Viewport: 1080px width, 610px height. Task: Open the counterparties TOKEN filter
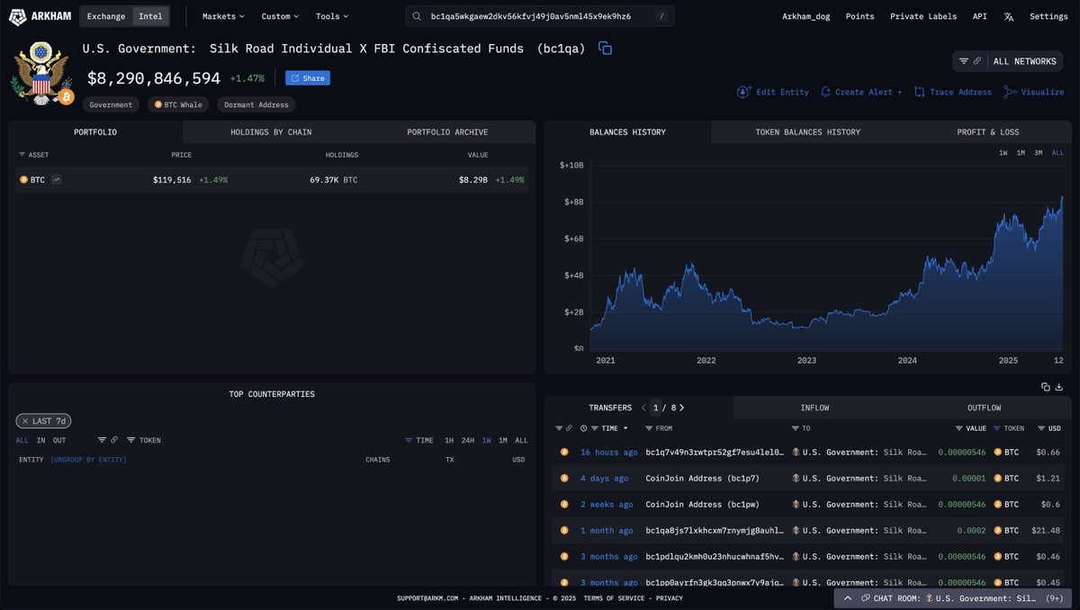coord(144,440)
